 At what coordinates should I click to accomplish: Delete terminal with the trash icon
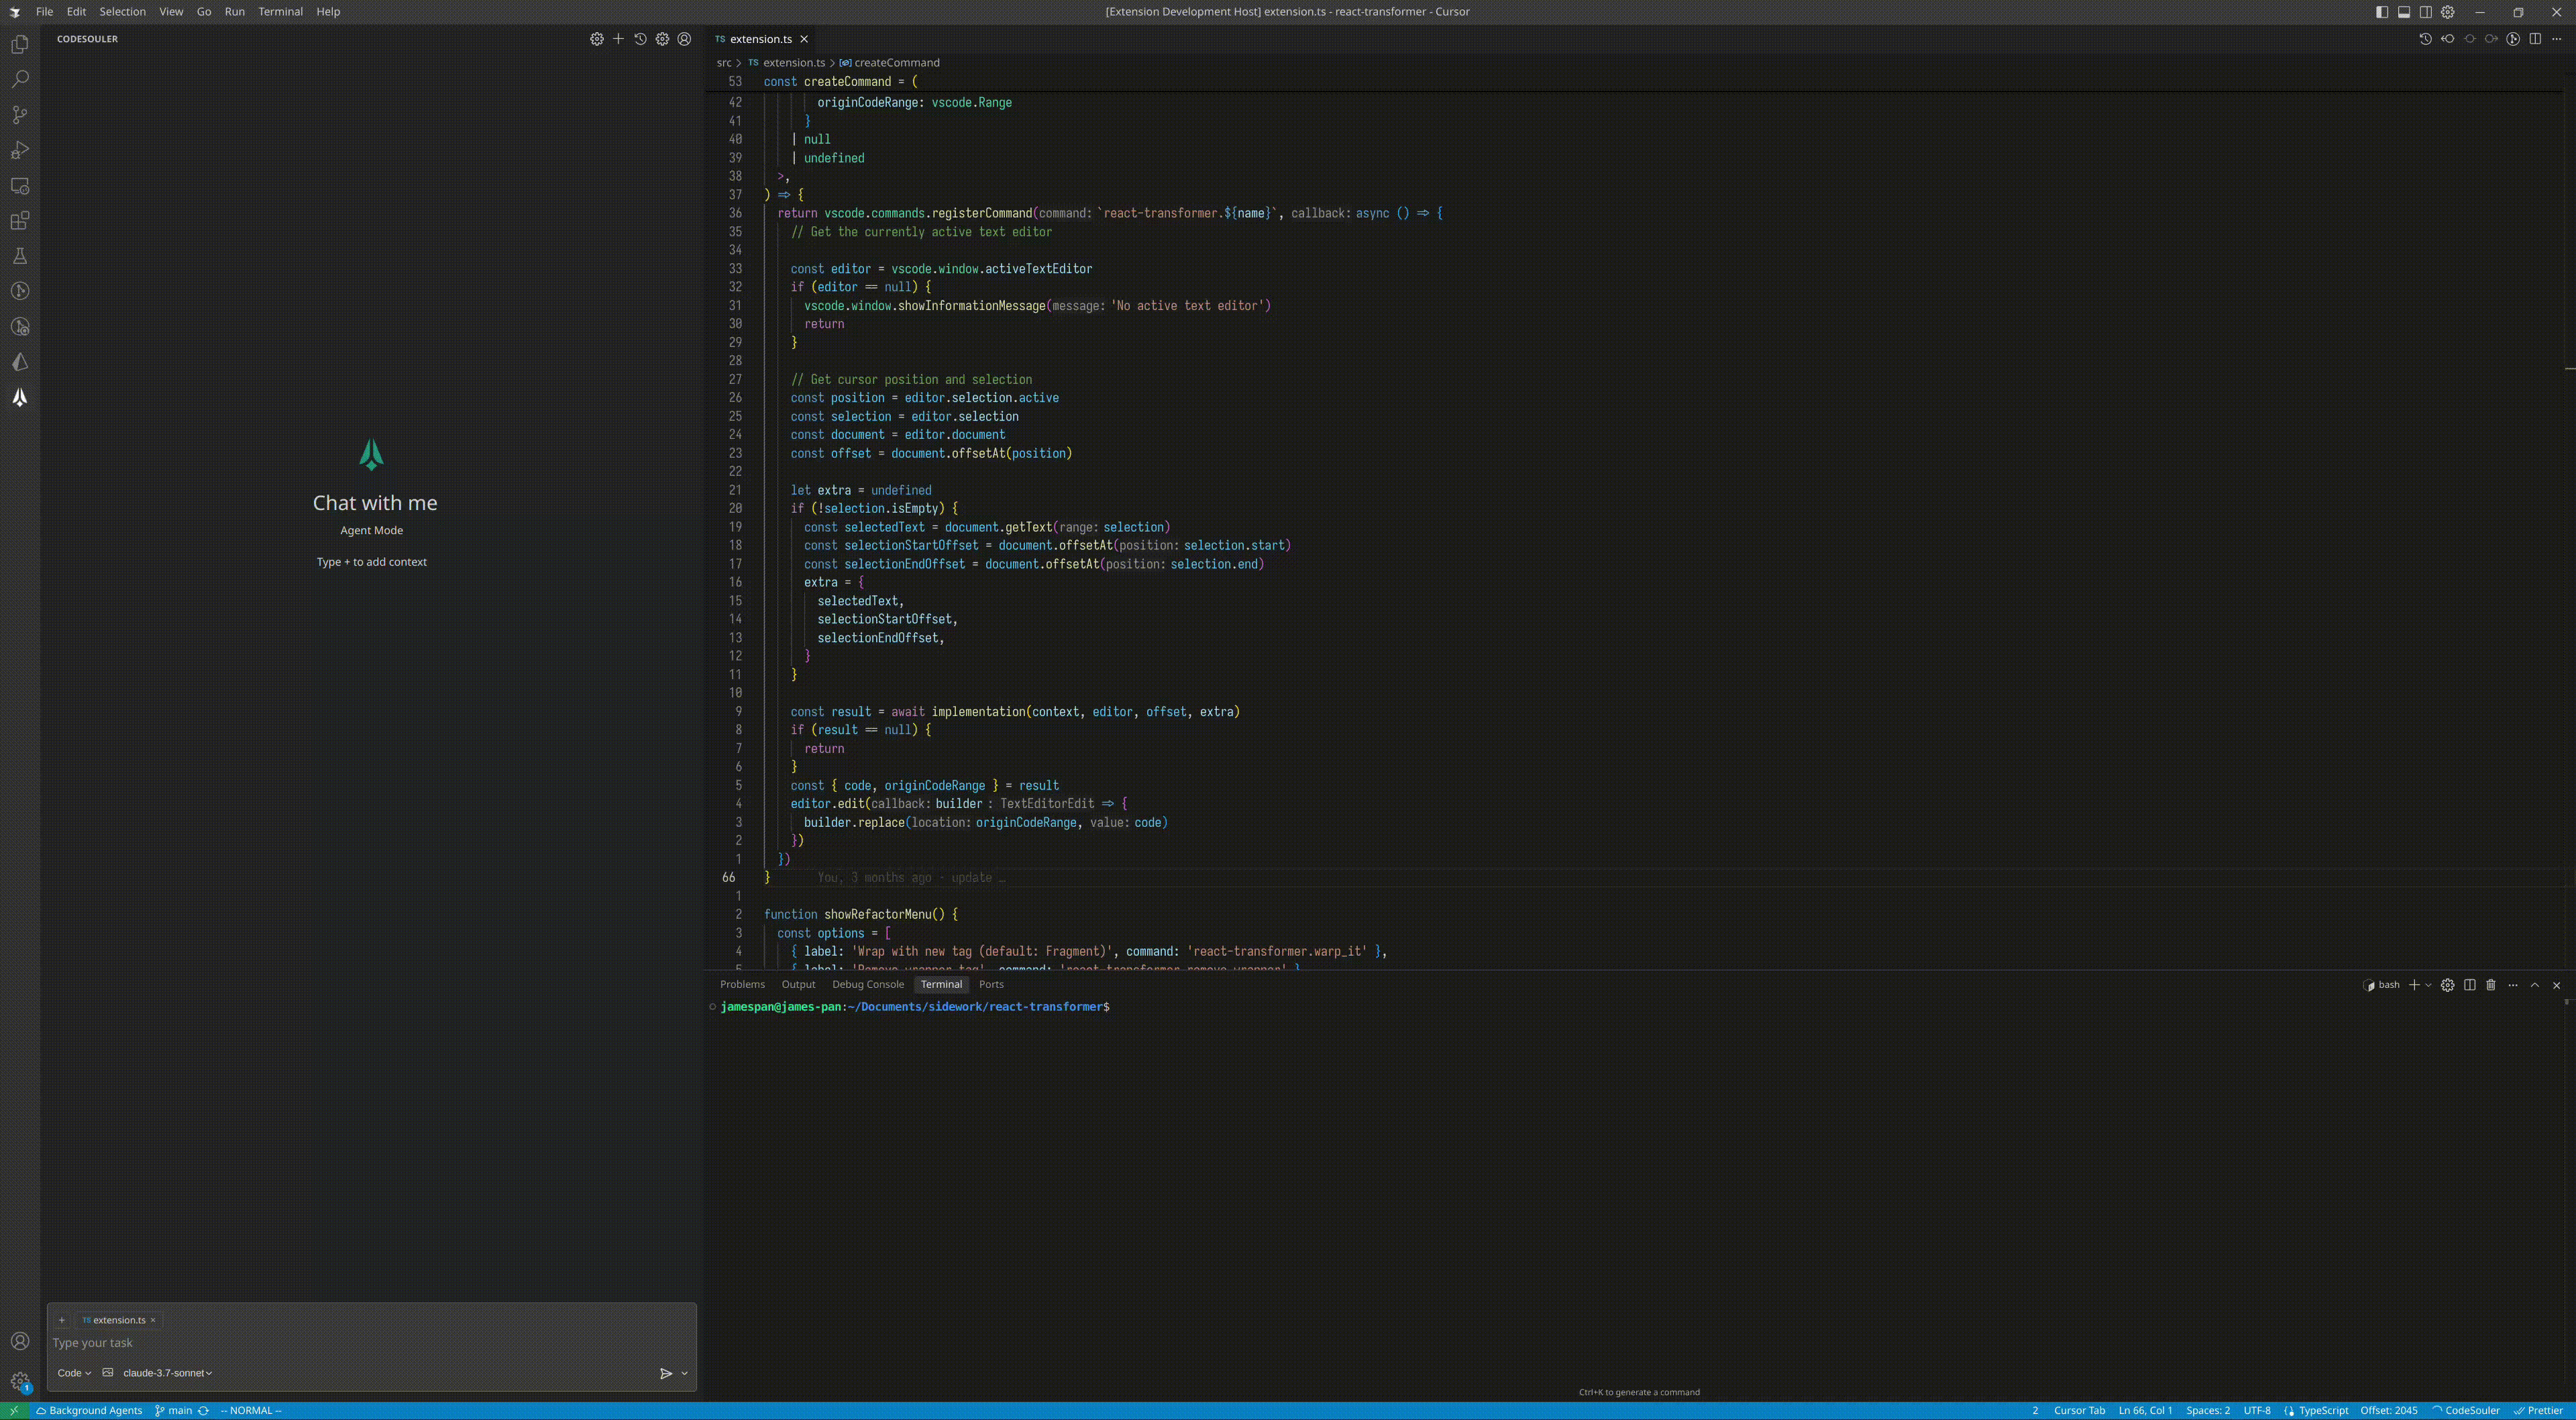(2491, 984)
